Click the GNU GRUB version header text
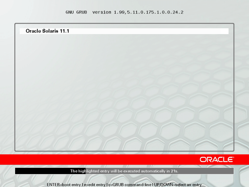 pos(124,12)
